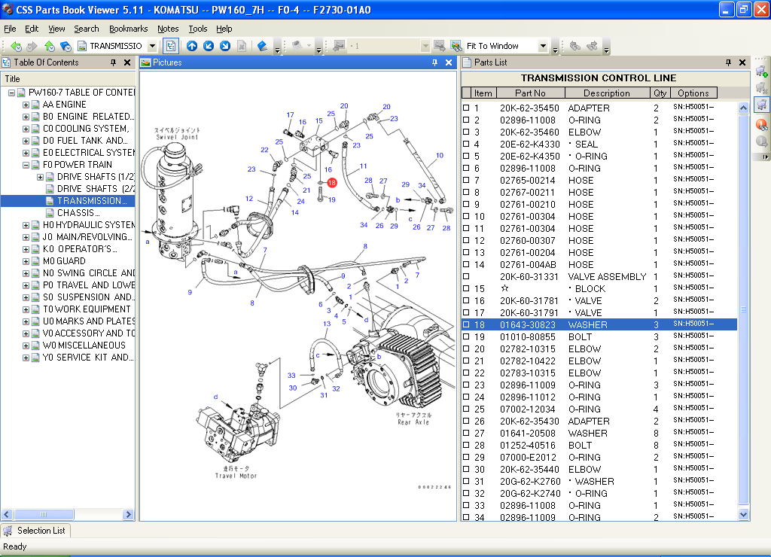
Task: Sort by the Part No column header
Action: pyautogui.click(x=530, y=93)
